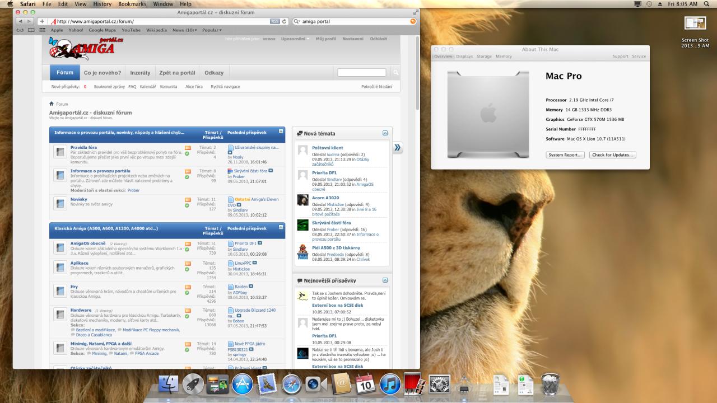
Task: Hide sidebar with the double-chevron arrow
Action: coord(397,147)
